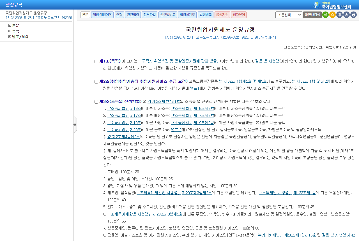
Task: Check the 제1조(목적) checkbox
Action: [x=96, y=62]
